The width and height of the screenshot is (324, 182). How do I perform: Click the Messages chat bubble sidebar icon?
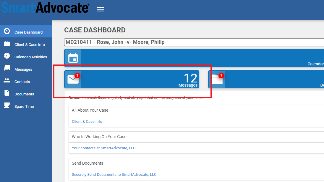(x=7, y=68)
